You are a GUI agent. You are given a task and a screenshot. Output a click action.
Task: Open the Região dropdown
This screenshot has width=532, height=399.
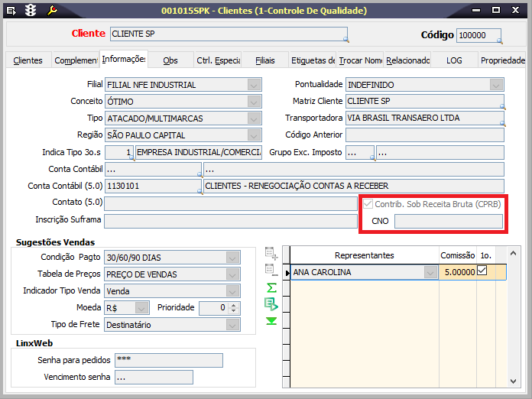click(254, 135)
